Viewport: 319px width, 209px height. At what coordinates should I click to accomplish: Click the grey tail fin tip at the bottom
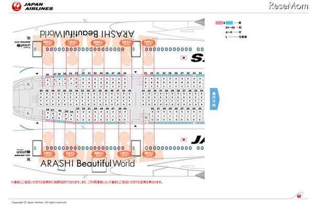[200, 175]
